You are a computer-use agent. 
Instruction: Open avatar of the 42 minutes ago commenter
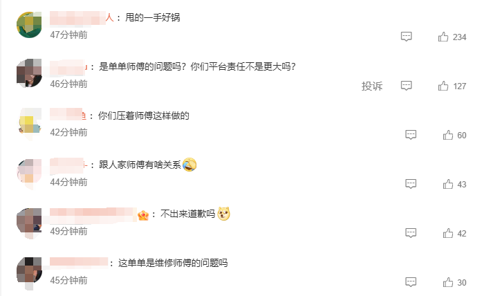pos(29,124)
